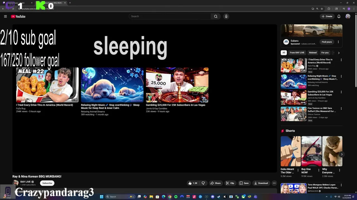
Task: Open options for Subaru sponsored ad
Action: [x=338, y=42]
